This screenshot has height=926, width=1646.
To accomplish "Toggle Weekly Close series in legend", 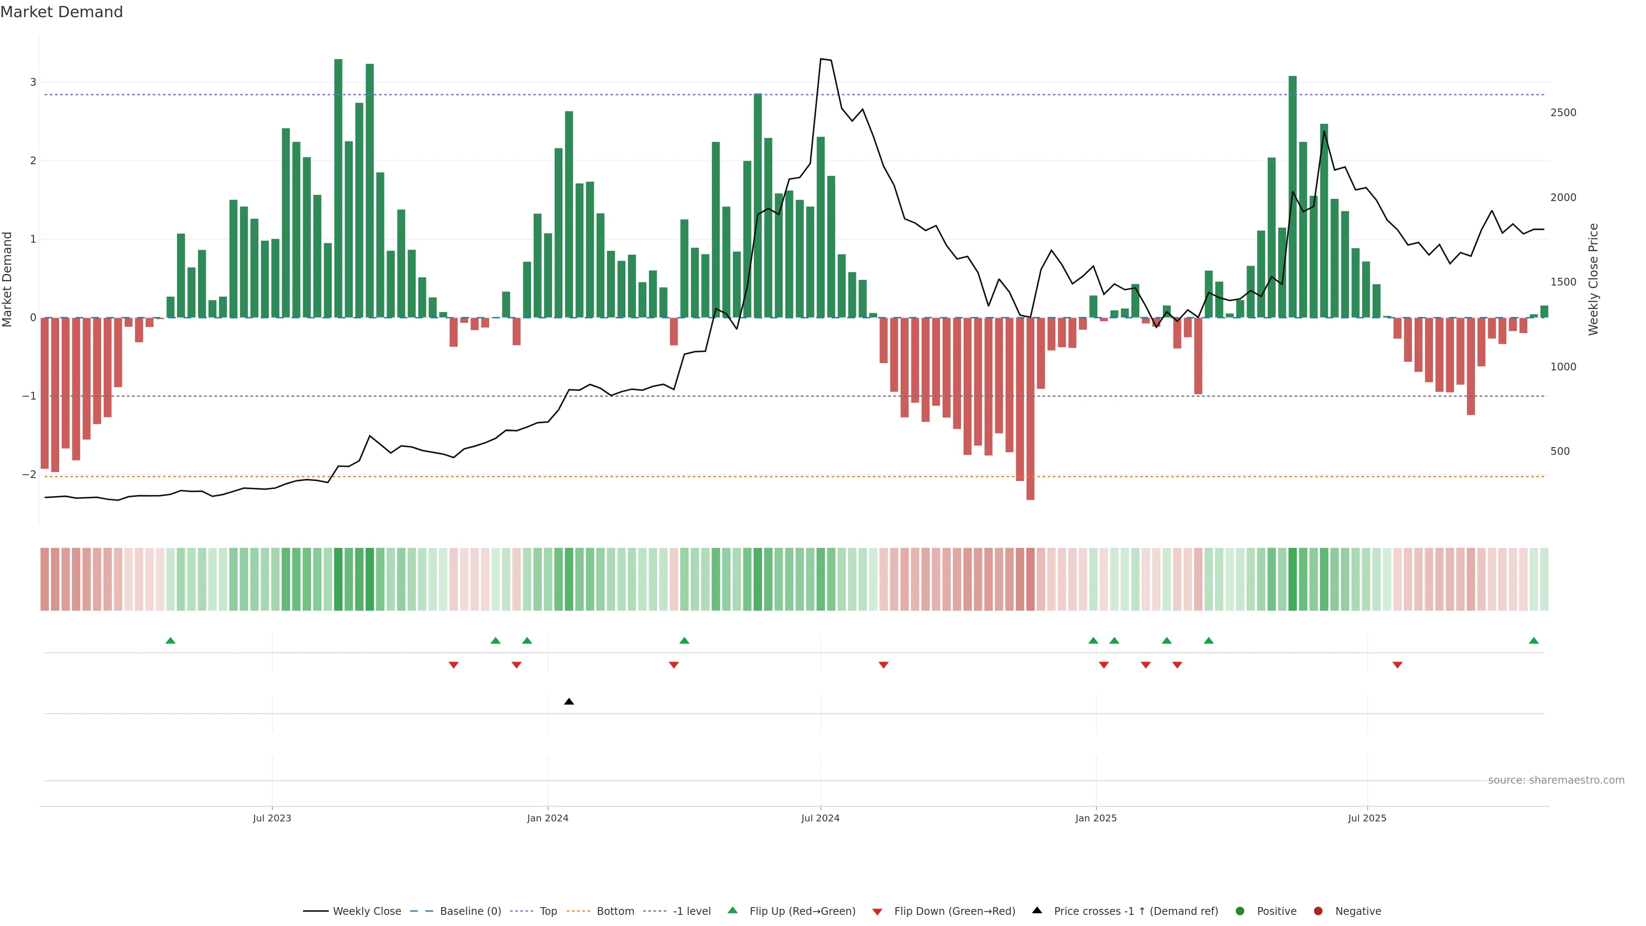I will click(x=367, y=911).
